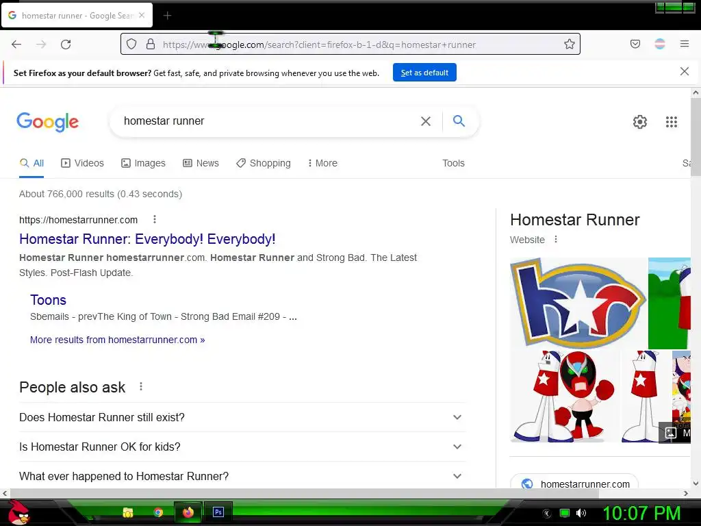The height and width of the screenshot is (526, 701).
Task: Click the horizontal scrollbar at page bottom
Action: (x=304, y=493)
